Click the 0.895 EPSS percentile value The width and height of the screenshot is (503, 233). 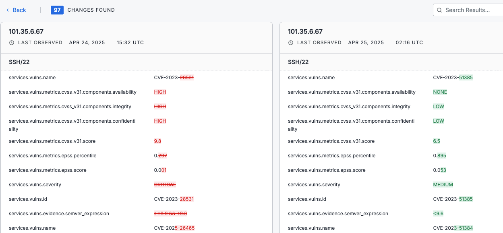(x=440, y=156)
